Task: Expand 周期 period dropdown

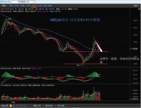Action: [x=4, y=6]
